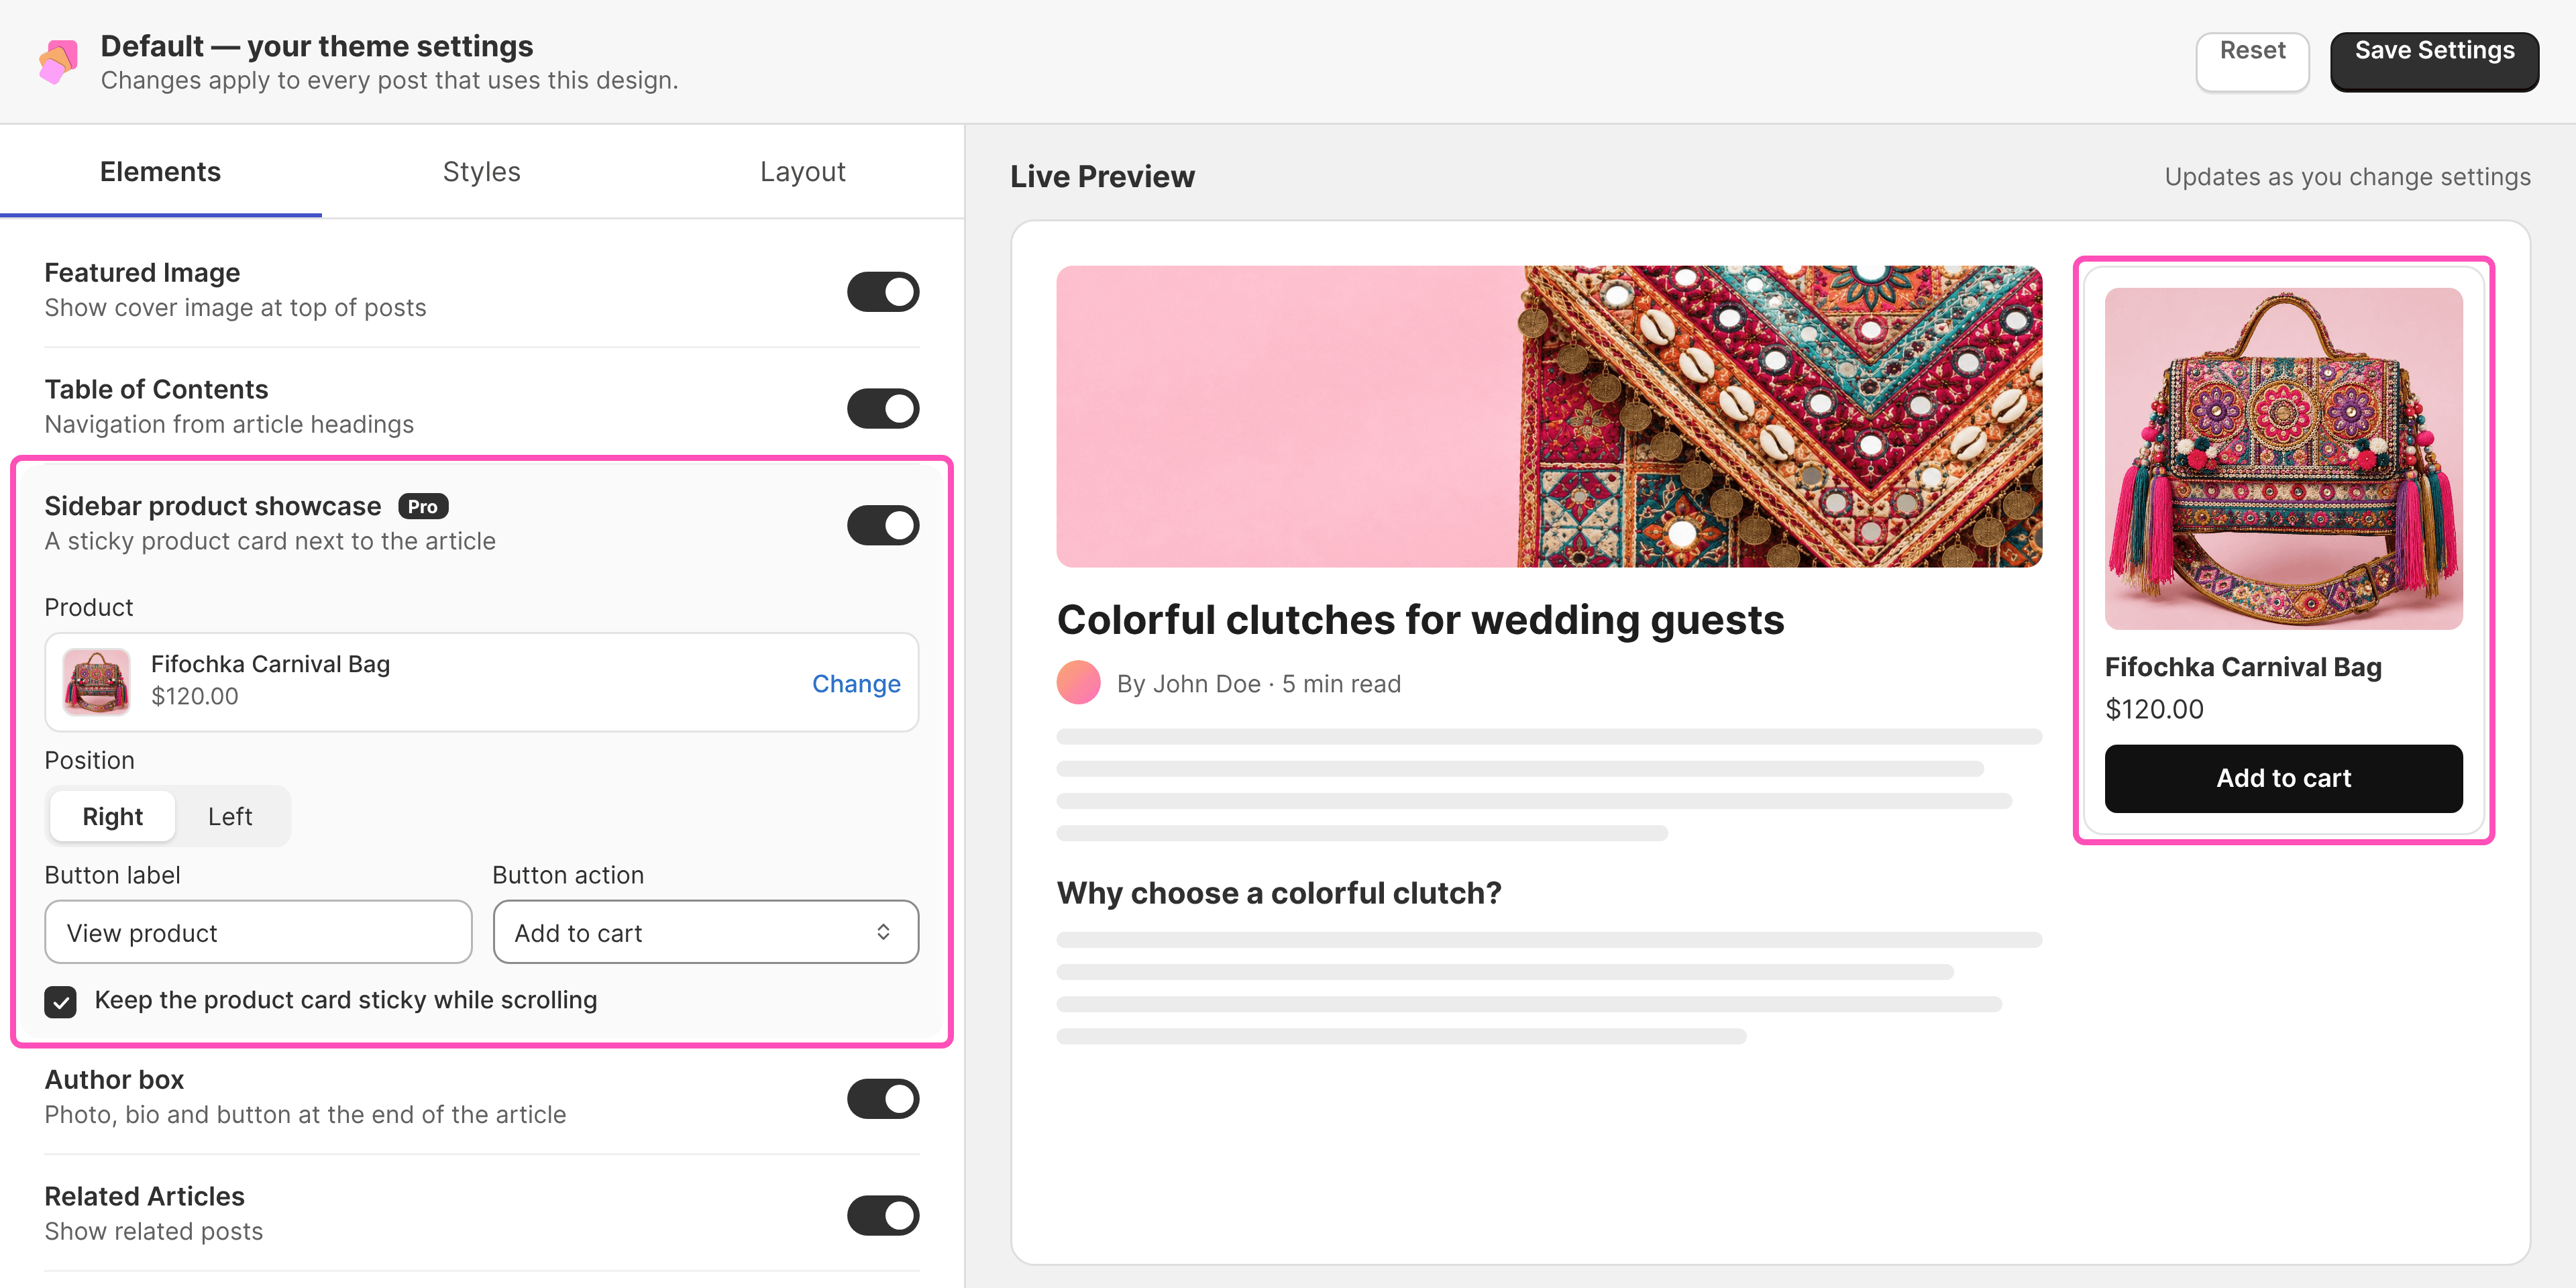The height and width of the screenshot is (1288, 2576).
Task: Switch to the Layout tab
Action: coord(803,172)
